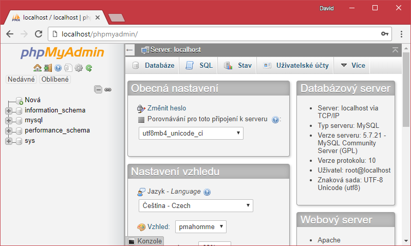The image size is (411, 246).
Task: Expand the sys database tree
Action: [9, 141]
